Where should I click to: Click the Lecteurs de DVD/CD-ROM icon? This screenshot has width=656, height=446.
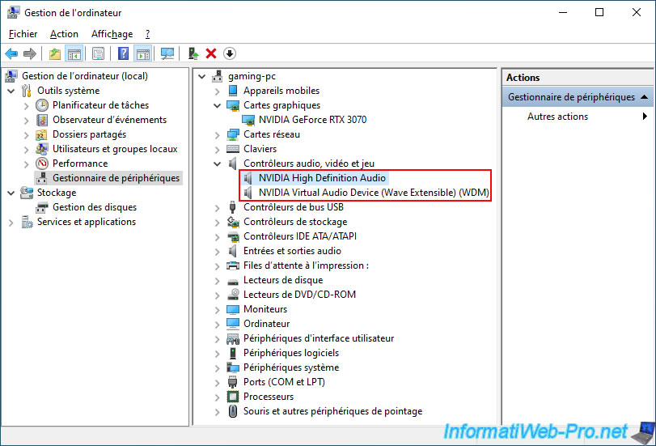click(x=233, y=295)
